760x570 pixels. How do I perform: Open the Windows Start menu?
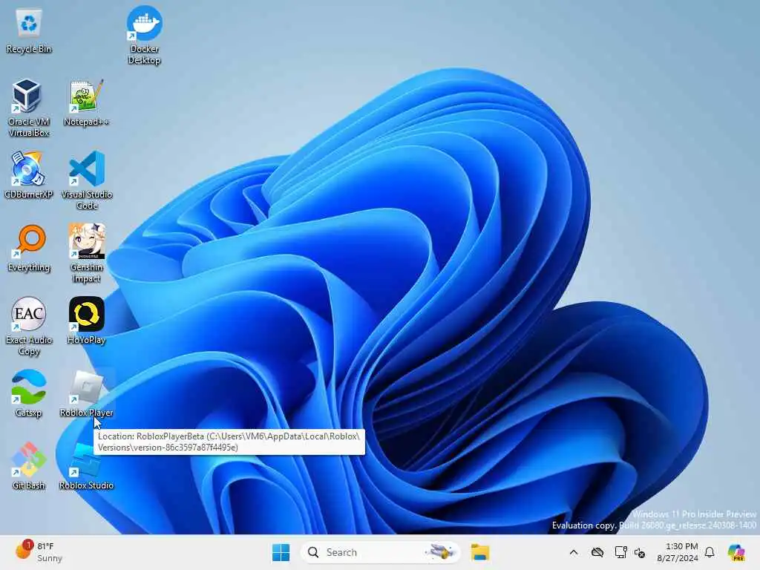pos(281,552)
